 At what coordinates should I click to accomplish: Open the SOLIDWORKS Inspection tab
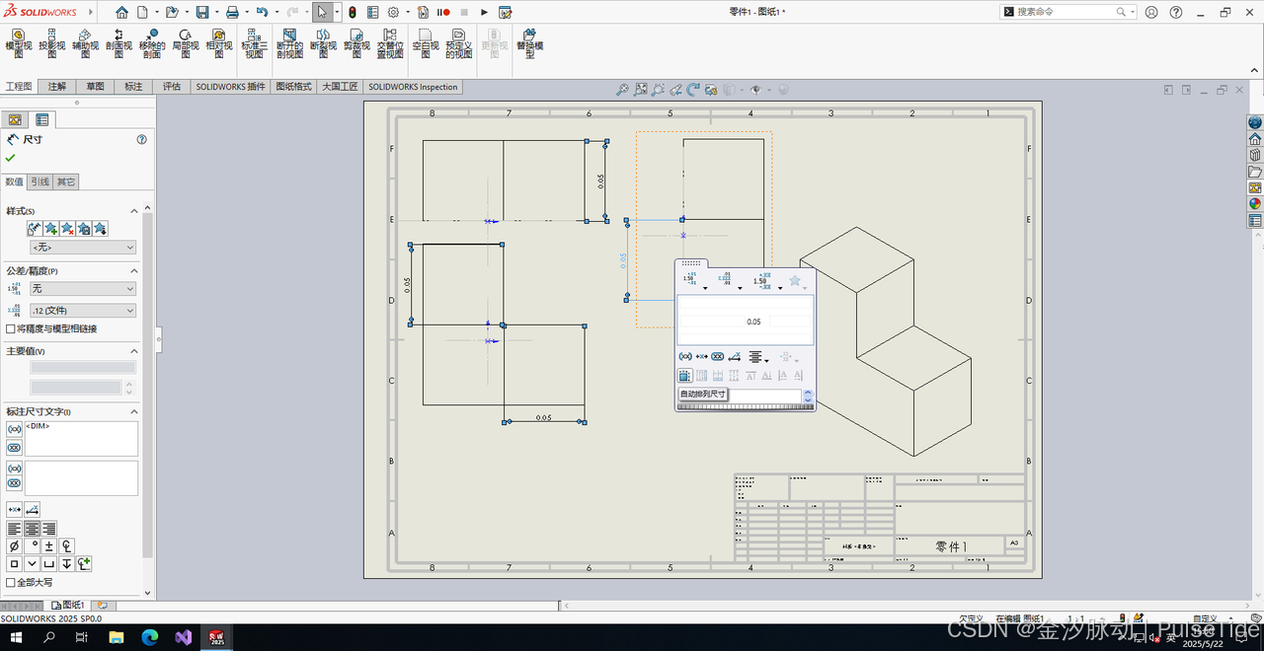click(x=413, y=87)
